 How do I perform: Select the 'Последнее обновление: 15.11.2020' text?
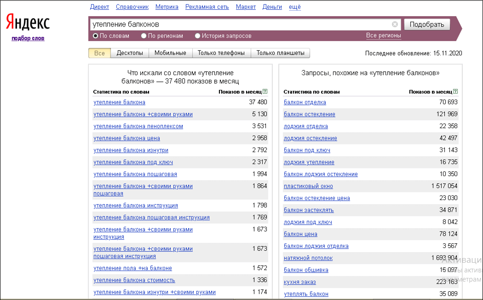coord(414,53)
